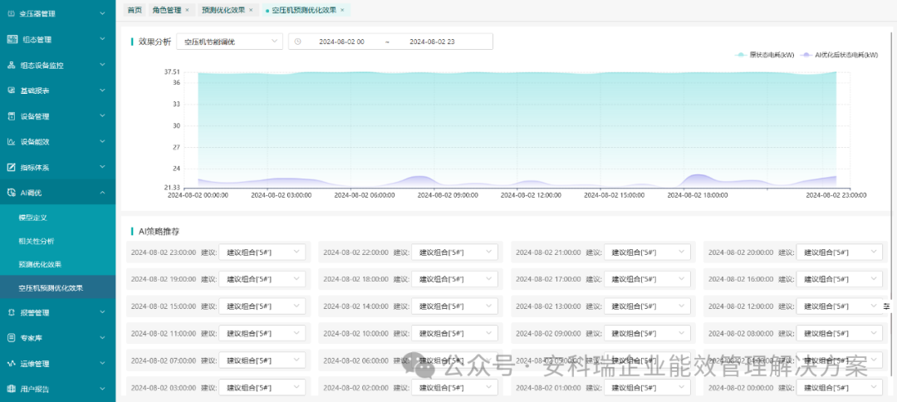Viewport: 897px width, 402px height.
Task: Select the 空压机预测优化效果 tab
Action: tap(306, 10)
